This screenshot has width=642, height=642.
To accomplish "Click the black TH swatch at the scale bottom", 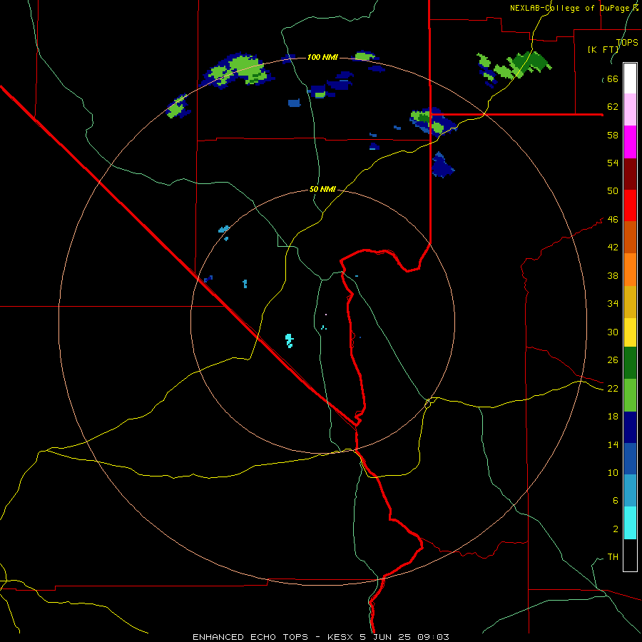I will [630, 555].
